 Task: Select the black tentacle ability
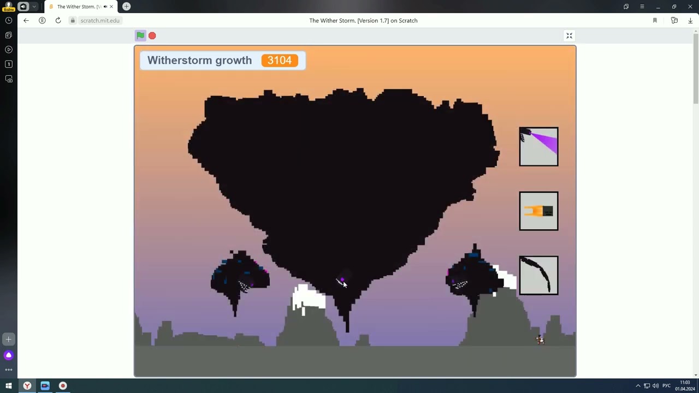click(538, 275)
